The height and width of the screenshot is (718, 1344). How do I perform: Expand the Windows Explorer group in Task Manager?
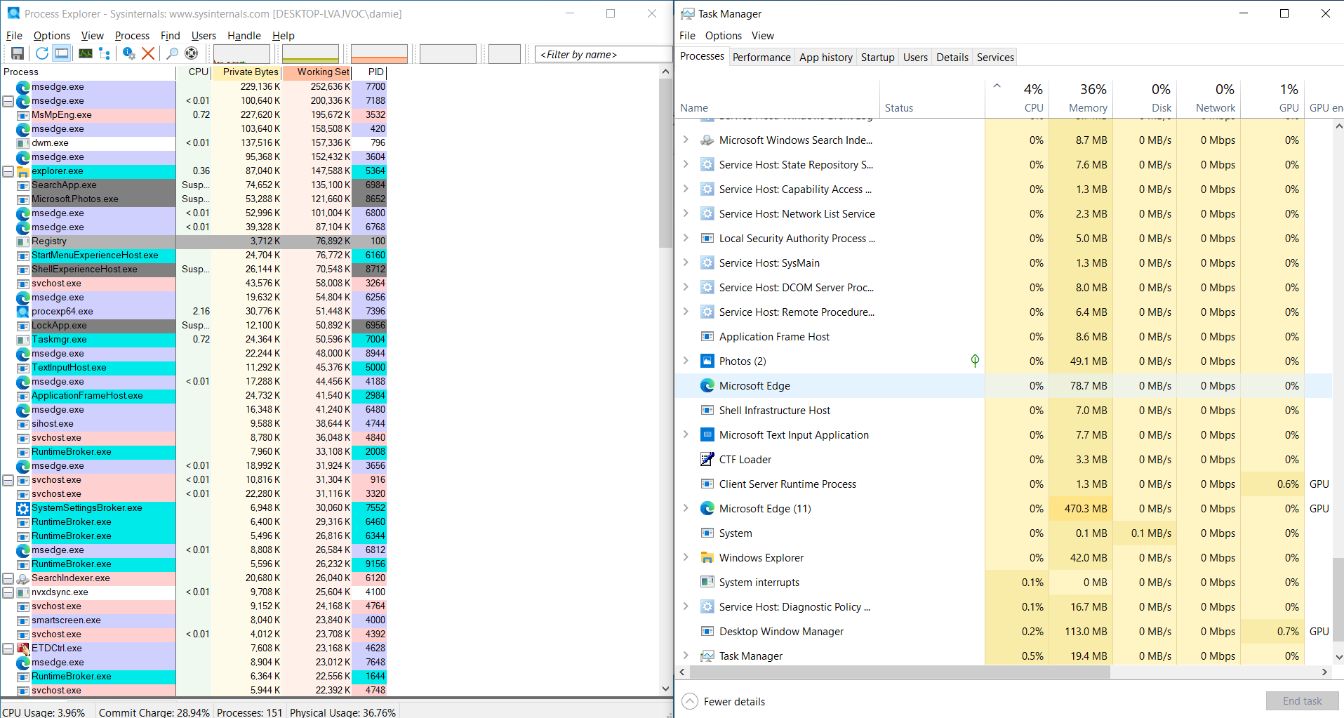[686, 557]
